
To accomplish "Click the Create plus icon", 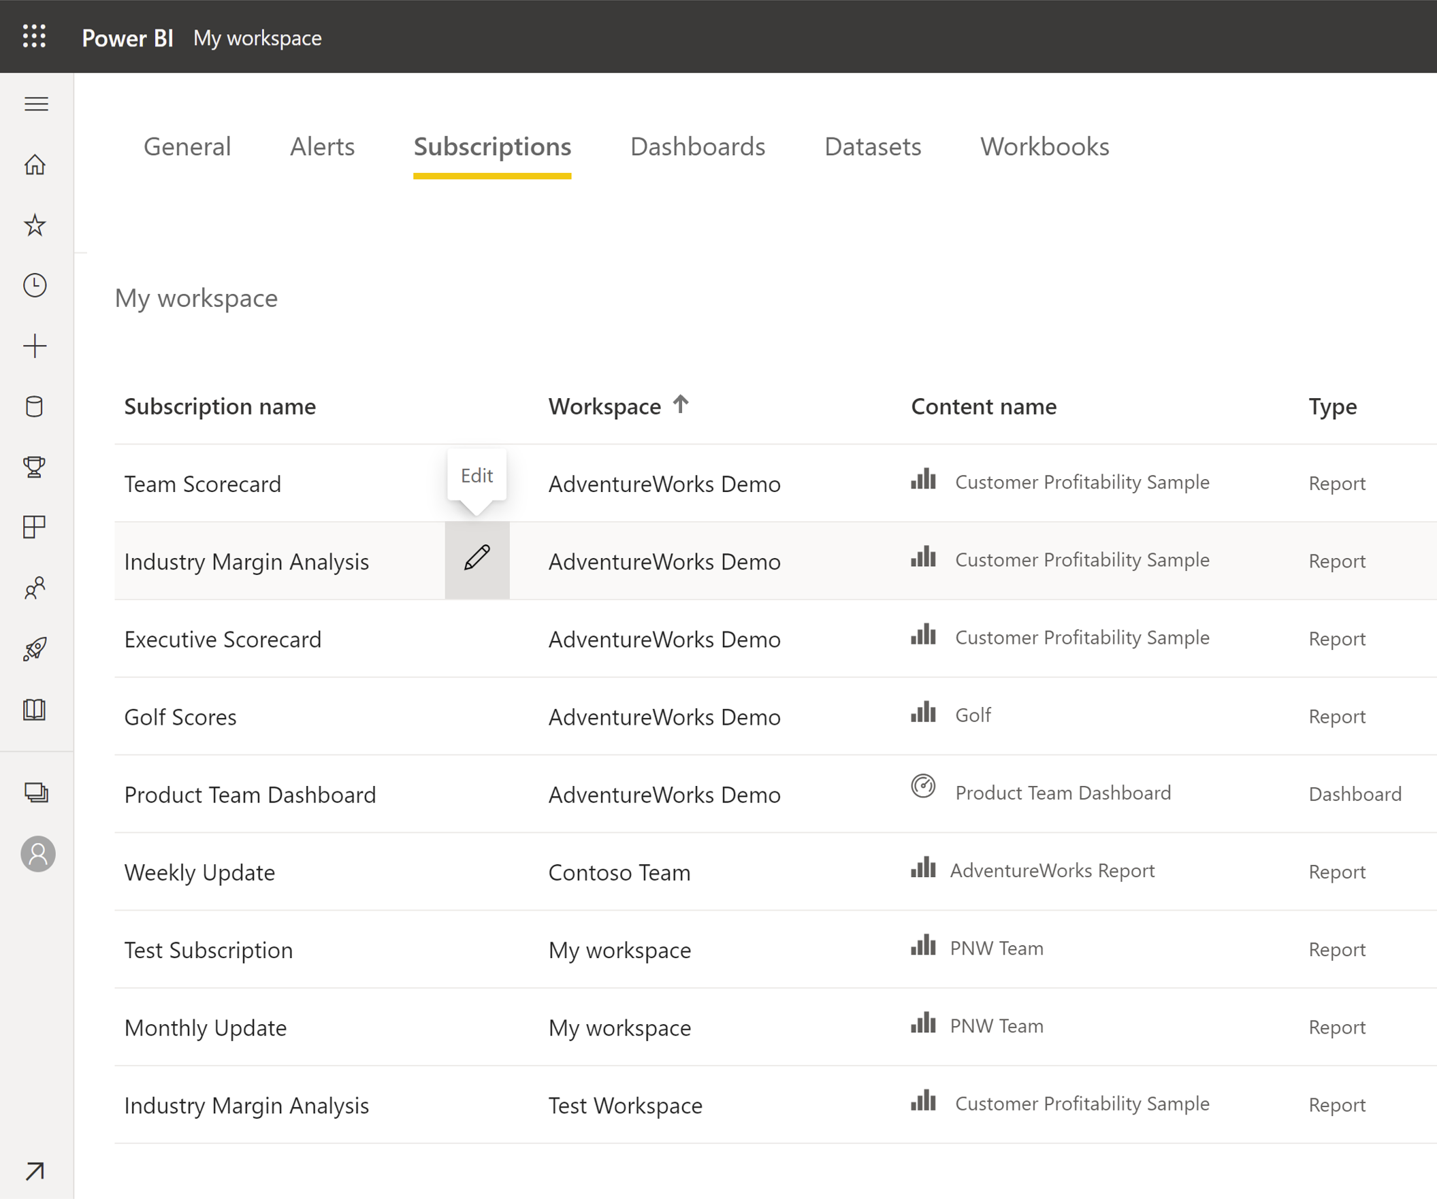I will (x=35, y=346).
